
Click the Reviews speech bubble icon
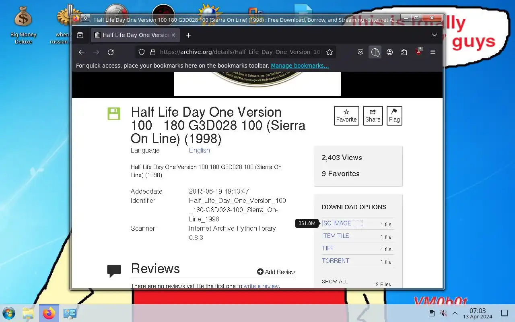click(x=114, y=271)
